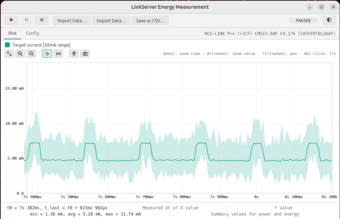Viewport: 340px width, 219px height.
Task: Click the Y value status field
Action: click(283, 208)
